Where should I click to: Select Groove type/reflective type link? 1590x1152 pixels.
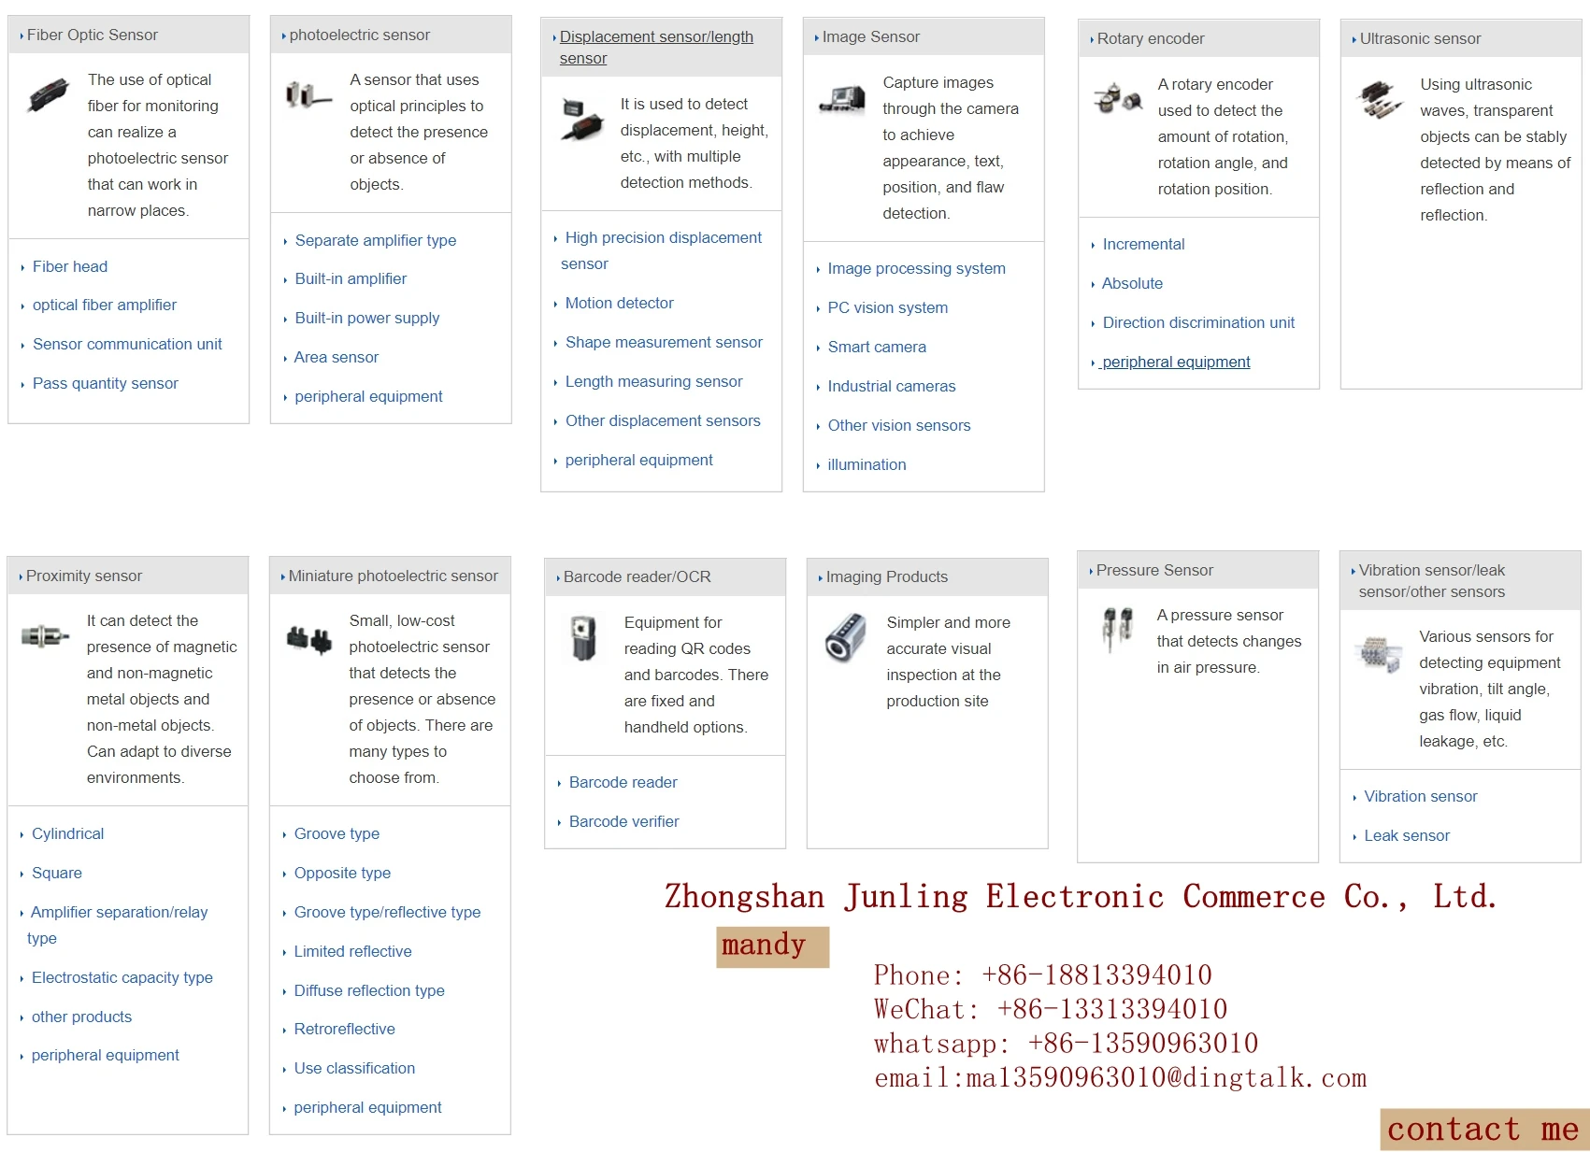pyautogui.click(x=387, y=912)
